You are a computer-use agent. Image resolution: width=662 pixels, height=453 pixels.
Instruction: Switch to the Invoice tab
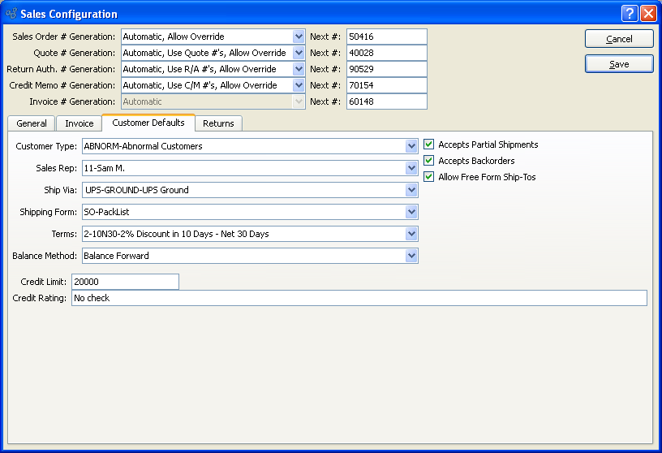coord(80,123)
